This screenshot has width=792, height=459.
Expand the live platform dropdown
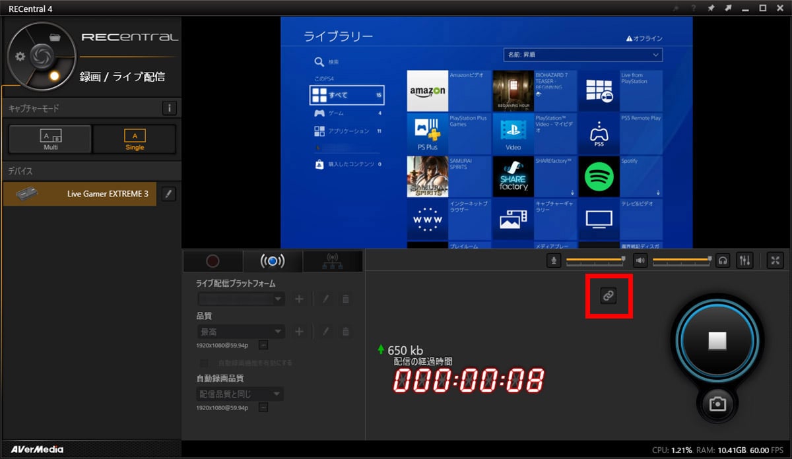tap(241, 299)
